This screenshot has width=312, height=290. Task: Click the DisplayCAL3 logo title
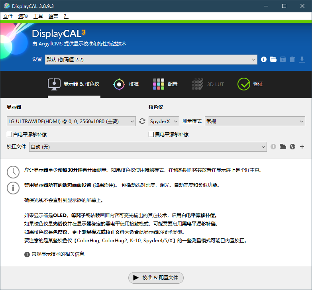(x=59, y=33)
